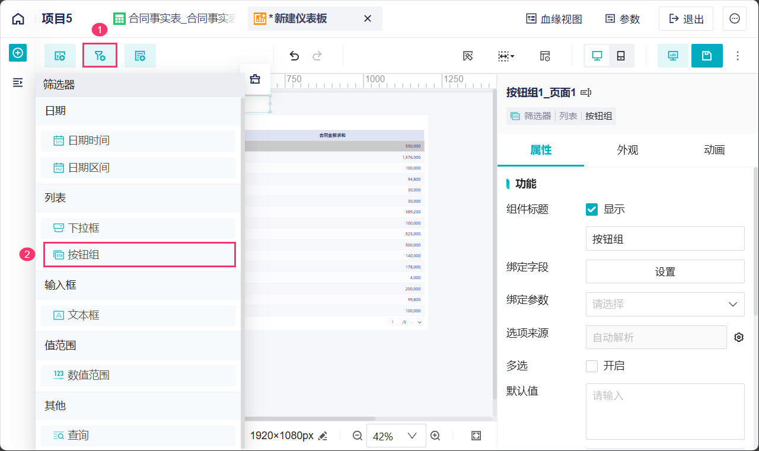Click the 389,200 table cell

(413, 212)
